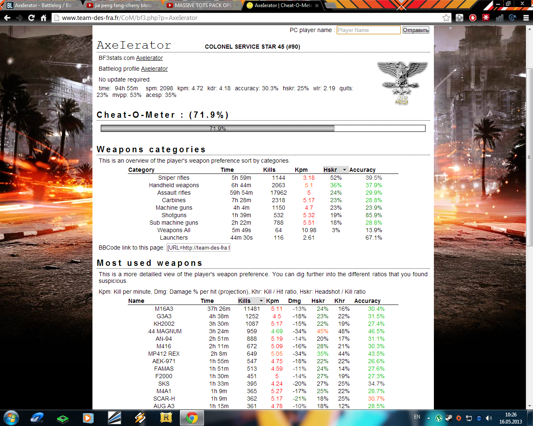Click the blue swirl extension icon
The image size is (533, 426).
pyautogui.click(x=513, y=18)
